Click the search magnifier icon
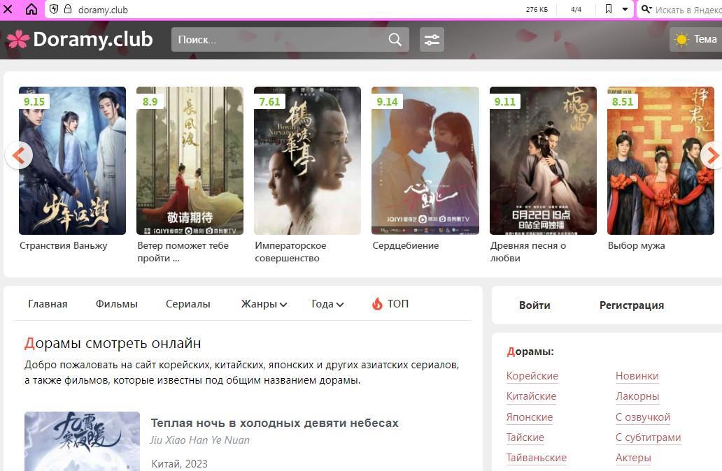This screenshot has height=471, width=722. point(395,40)
